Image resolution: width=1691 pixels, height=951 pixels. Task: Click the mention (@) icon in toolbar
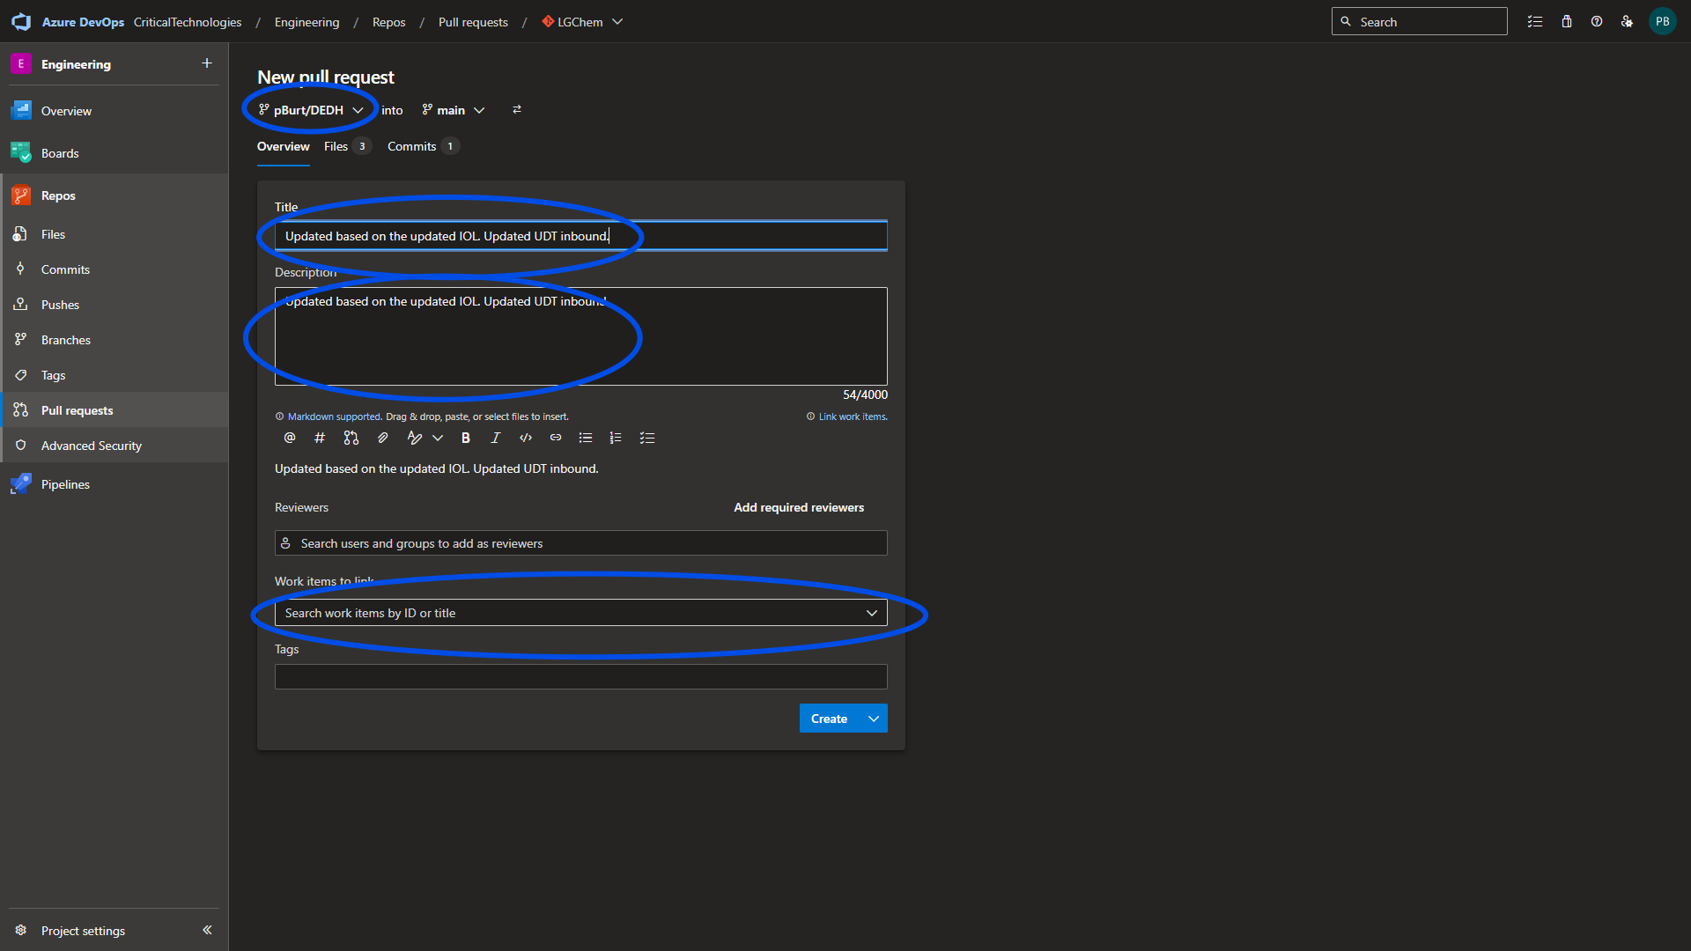[x=290, y=438]
